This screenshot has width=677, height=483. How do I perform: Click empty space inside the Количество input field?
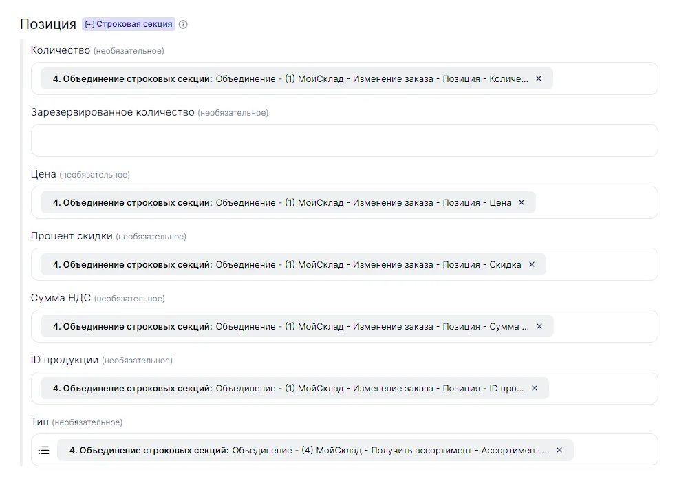(604, 78)
